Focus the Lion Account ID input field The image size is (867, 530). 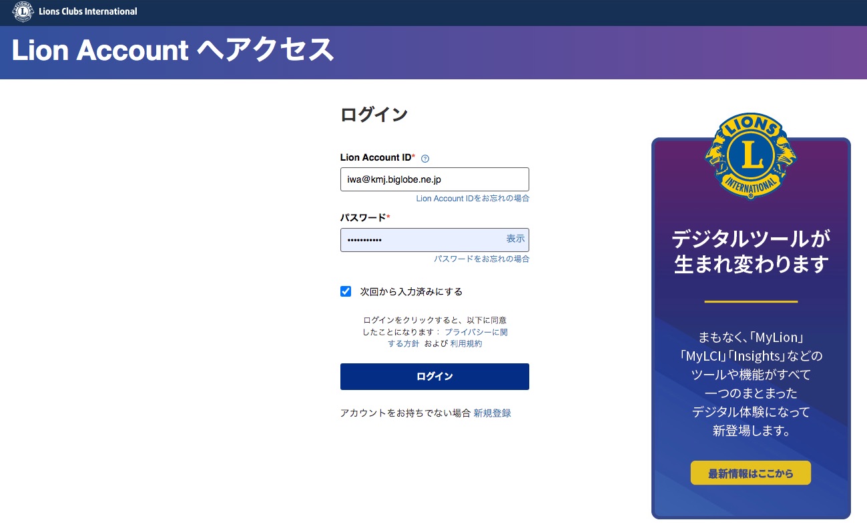[x=435, y=179]
